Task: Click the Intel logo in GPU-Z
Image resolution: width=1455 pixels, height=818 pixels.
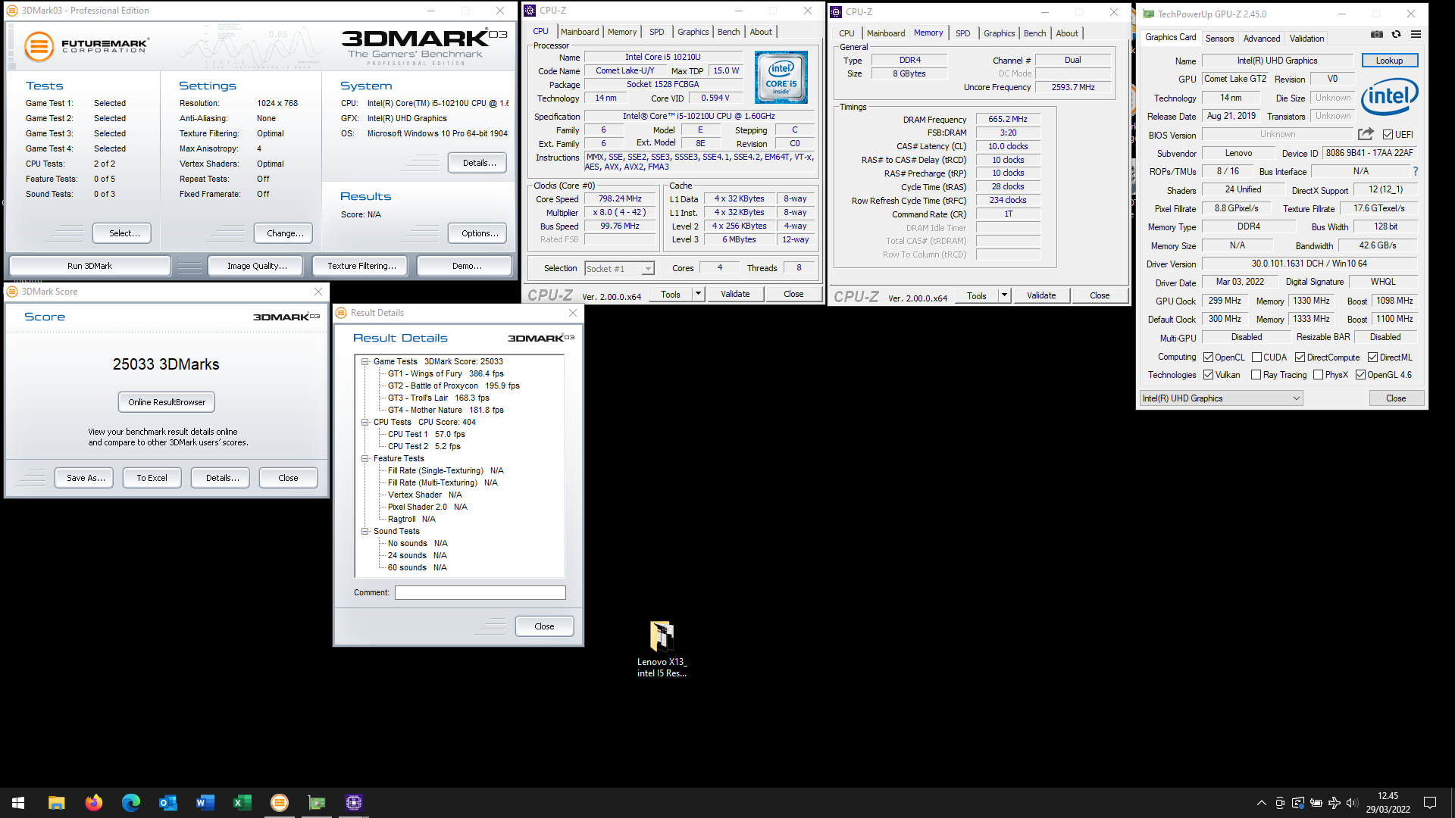Action: point(1389,96)
